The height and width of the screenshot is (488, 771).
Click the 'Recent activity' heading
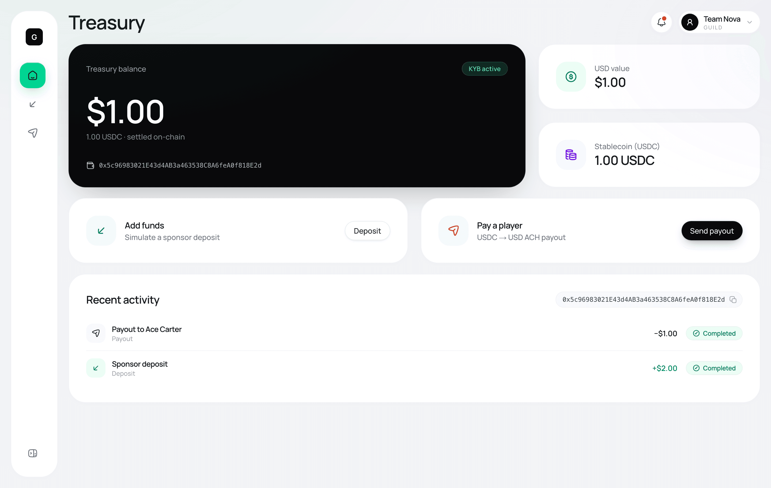(x=123, y=300)
